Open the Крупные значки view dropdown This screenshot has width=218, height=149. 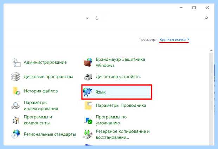174,40
